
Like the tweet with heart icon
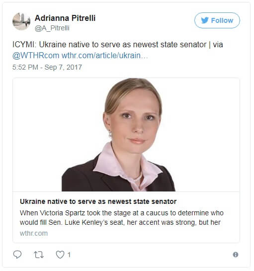pos(60,255)
